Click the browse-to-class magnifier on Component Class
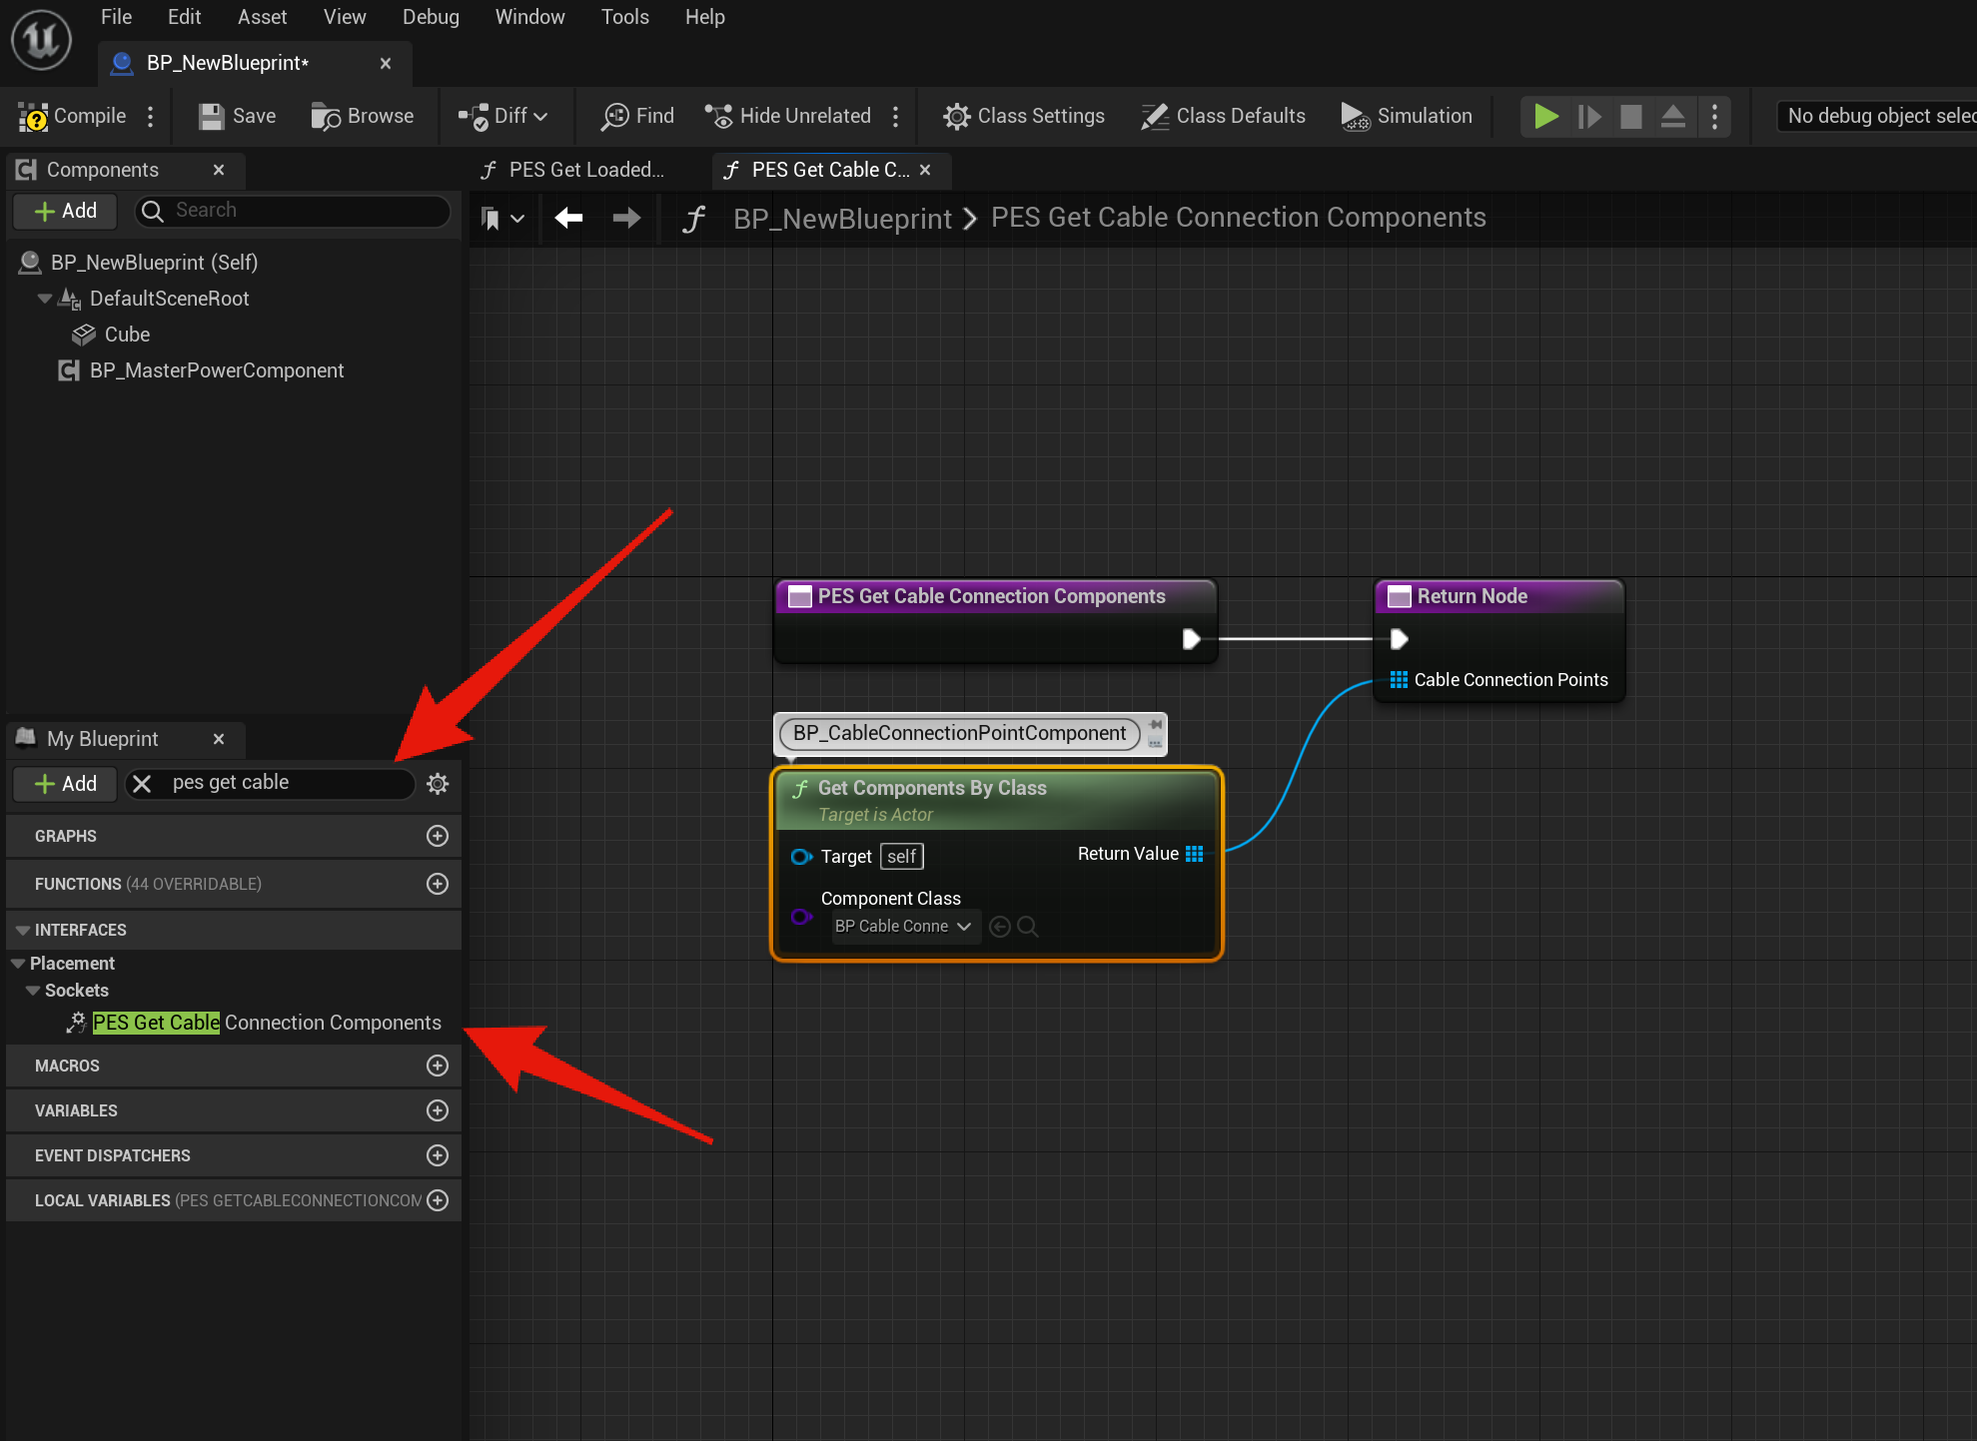Viewport: 1977px width, 1441px height. tap(1028, 927)
